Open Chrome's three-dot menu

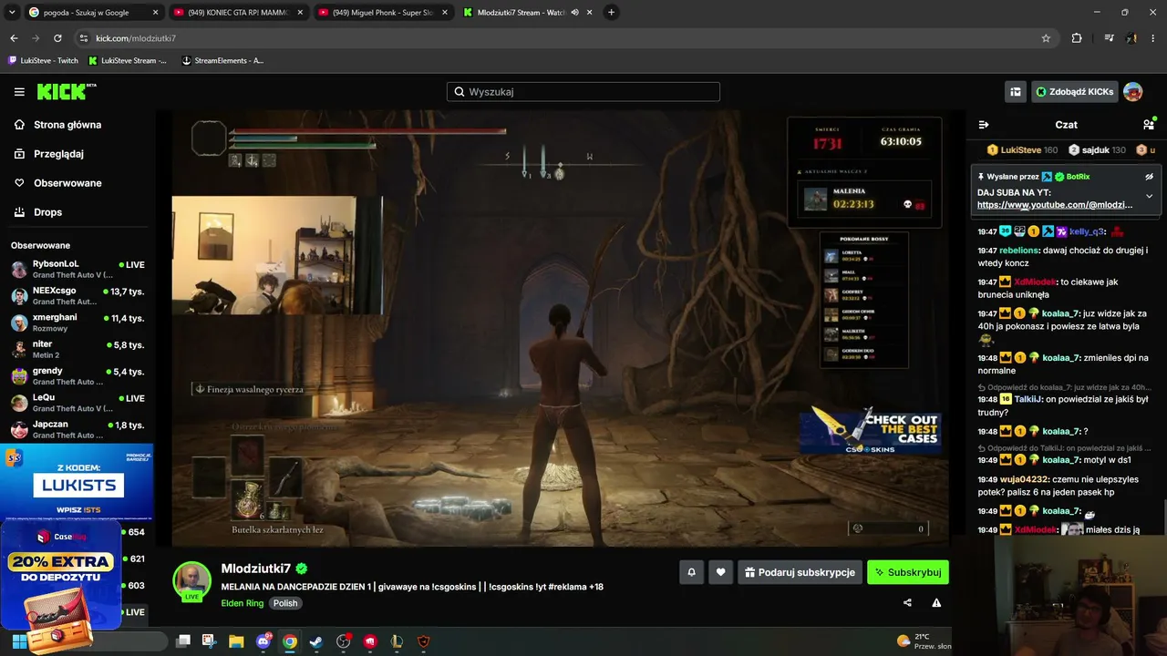click(x=1153, y=38)
